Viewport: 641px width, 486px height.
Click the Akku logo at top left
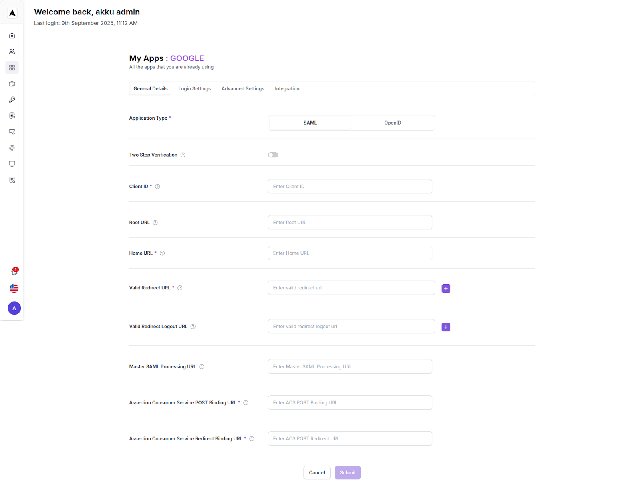tap(12, 13)
